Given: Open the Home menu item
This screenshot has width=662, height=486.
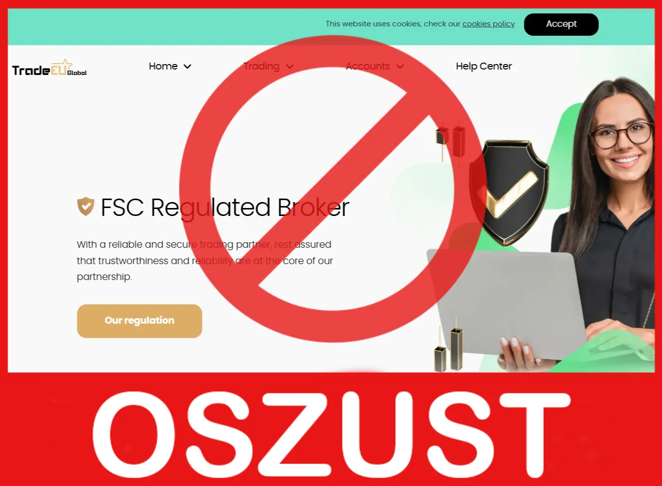Looking at the screenshot, I should (163, 66).
